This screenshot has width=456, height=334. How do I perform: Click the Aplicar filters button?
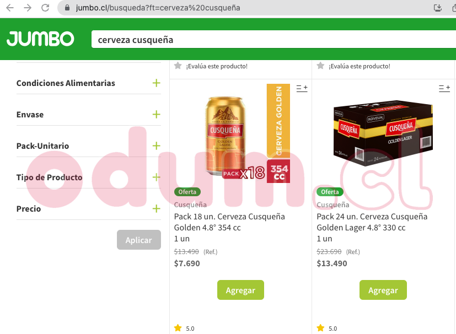tap(139, 240)
